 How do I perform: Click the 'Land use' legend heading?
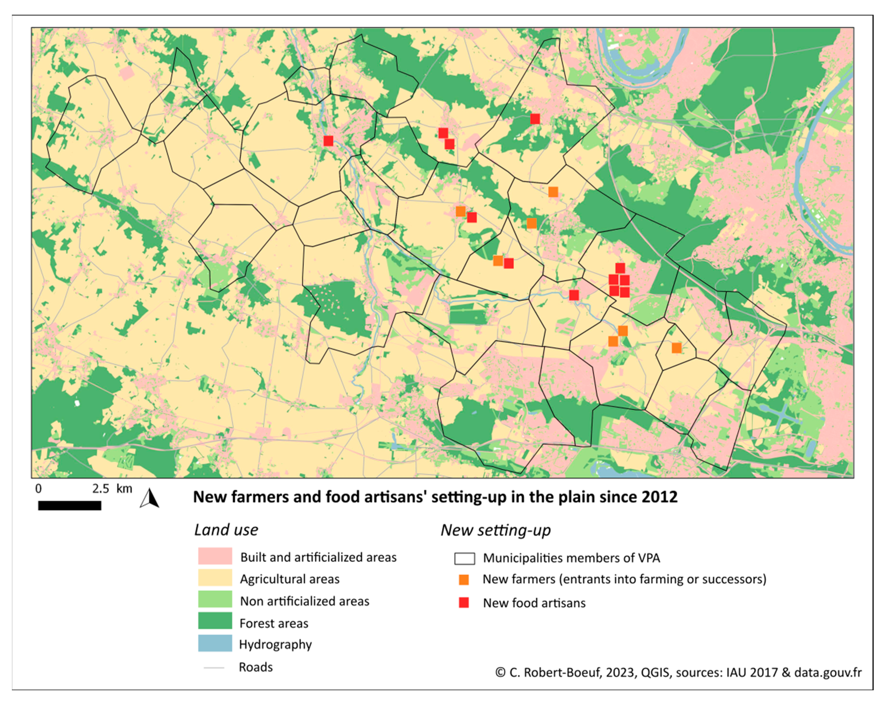pos(226,530)
